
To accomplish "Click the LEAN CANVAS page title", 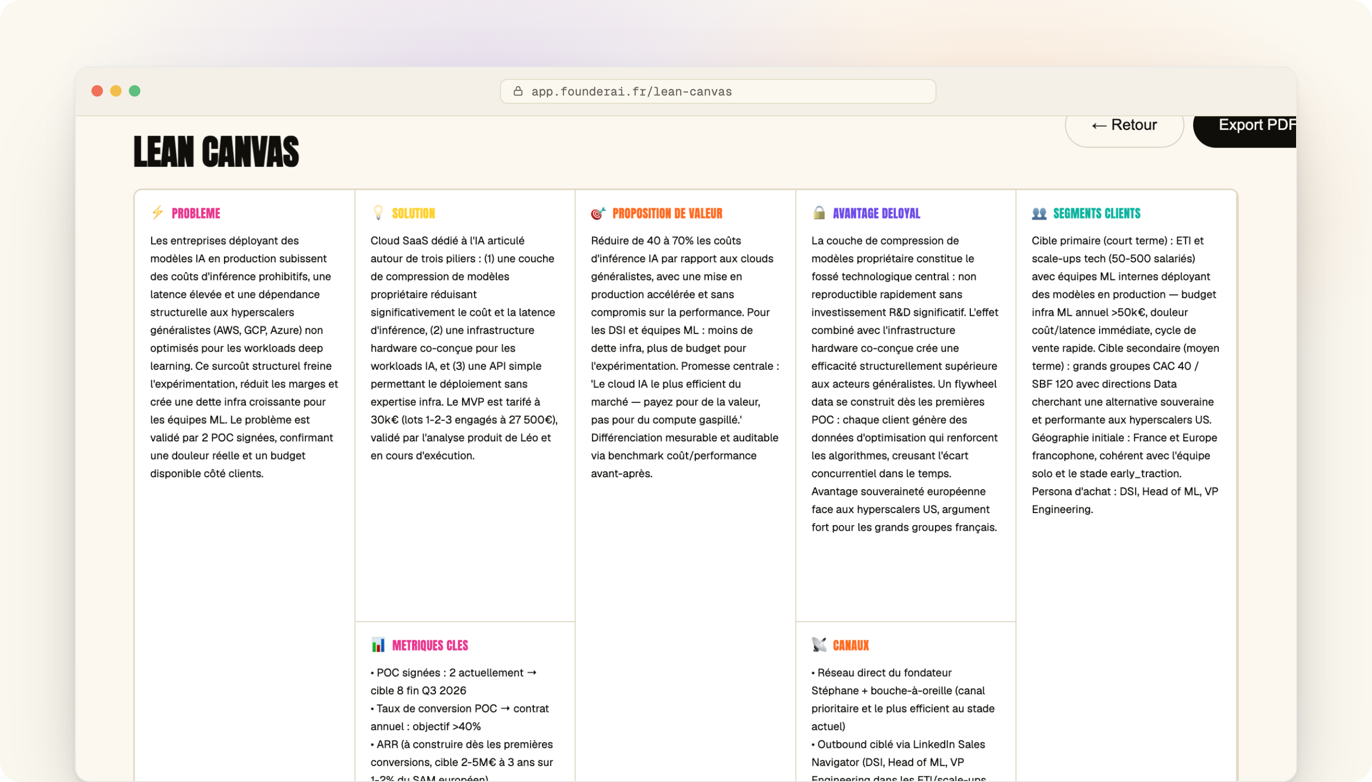I will point(216,152).
